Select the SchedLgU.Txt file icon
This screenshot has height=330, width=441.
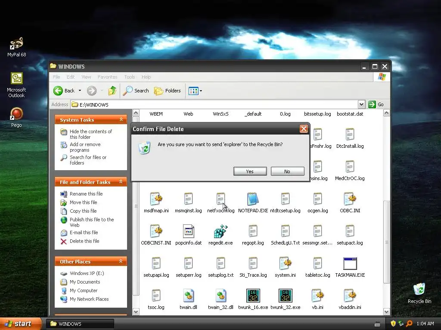[285, 231]
